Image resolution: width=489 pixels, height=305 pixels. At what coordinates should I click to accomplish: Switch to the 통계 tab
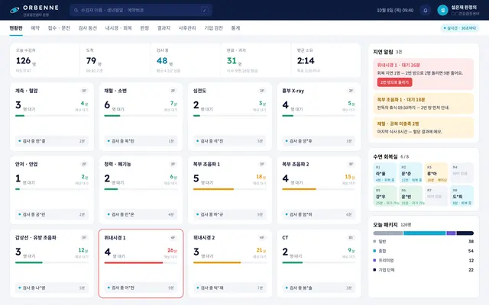click(235, 28)
